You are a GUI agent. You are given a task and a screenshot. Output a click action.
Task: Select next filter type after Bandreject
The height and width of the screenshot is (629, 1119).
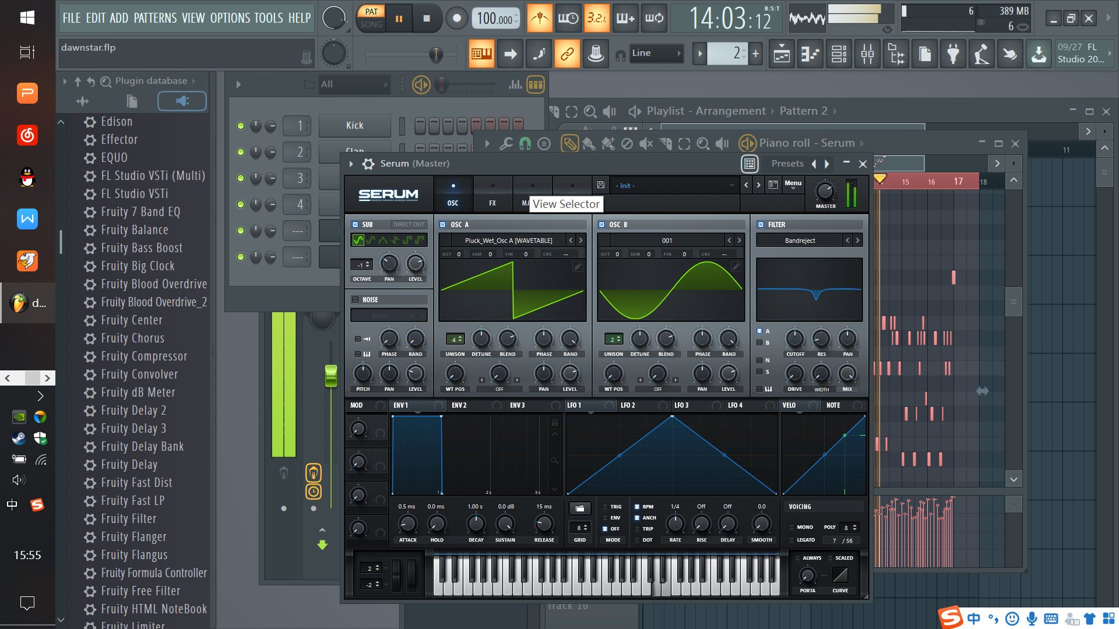tap(857, 241)
